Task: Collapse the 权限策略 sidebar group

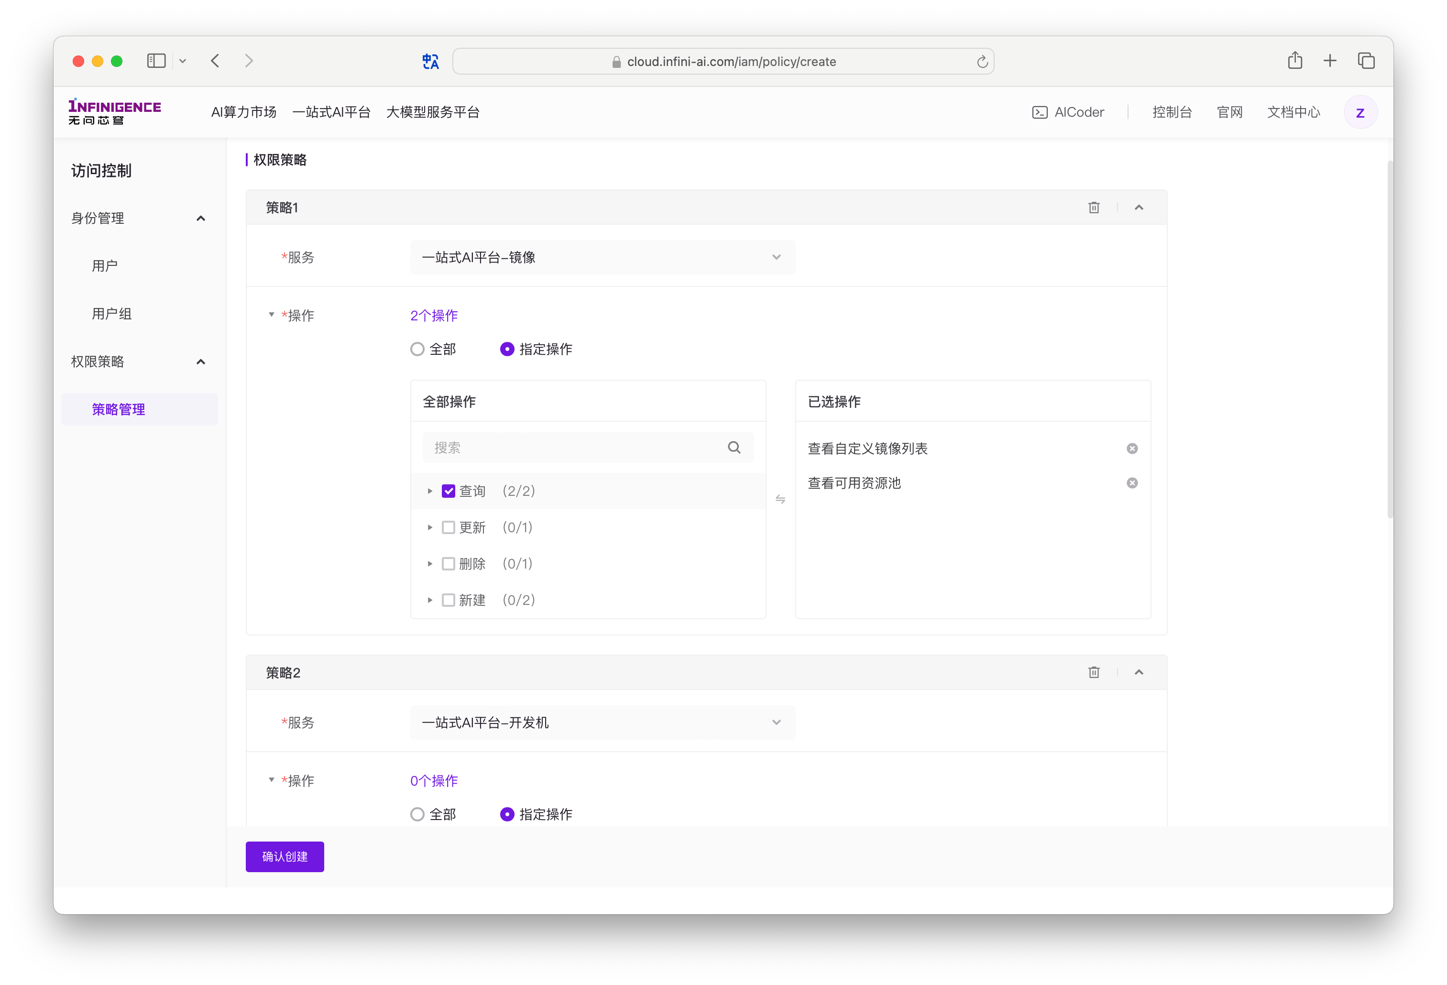Action: (x=200, y=362)
